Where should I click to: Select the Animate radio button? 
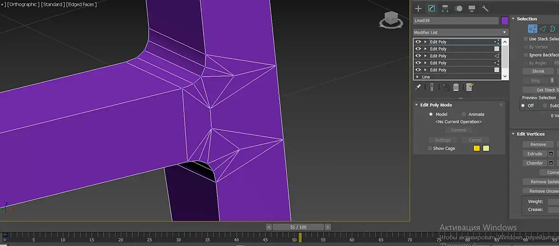[463, 114]
